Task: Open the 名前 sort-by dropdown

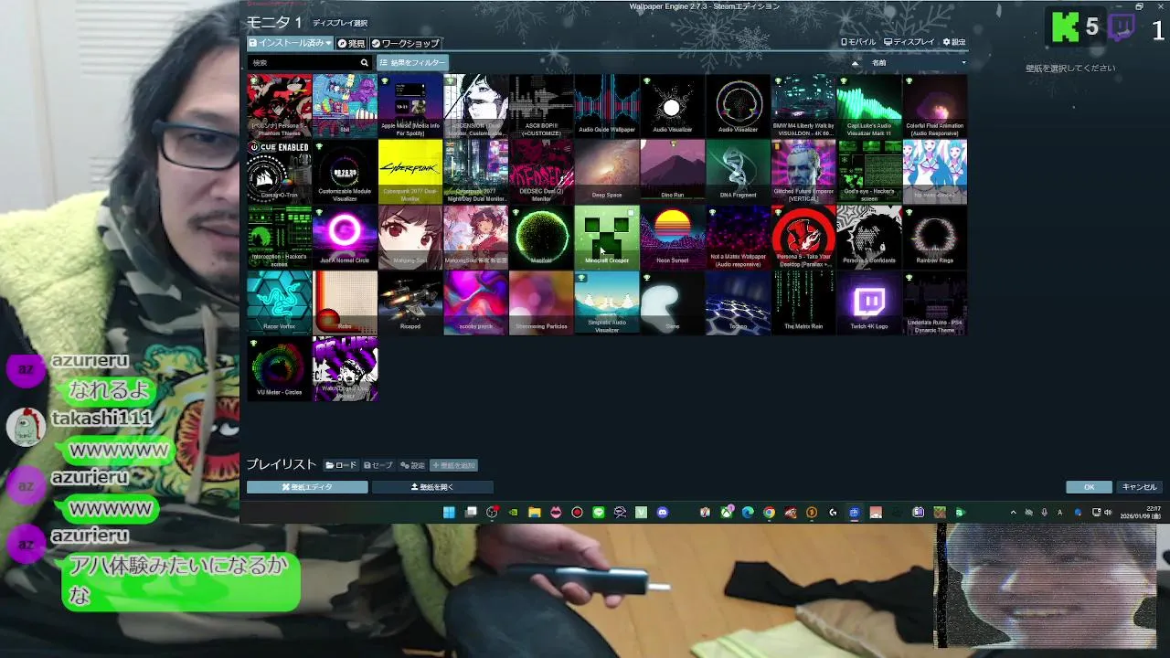Action: click(x=917, y=63)
